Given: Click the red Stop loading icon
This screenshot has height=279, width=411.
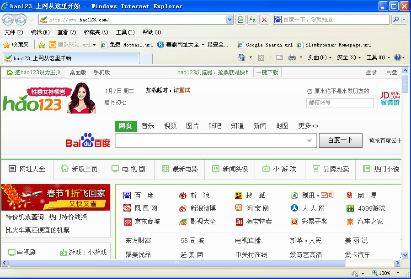Looking at the screenshot, I should tap(264, 20).
